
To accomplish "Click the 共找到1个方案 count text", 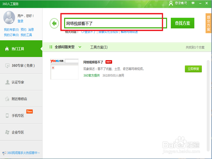I will (x=195, y=47).
